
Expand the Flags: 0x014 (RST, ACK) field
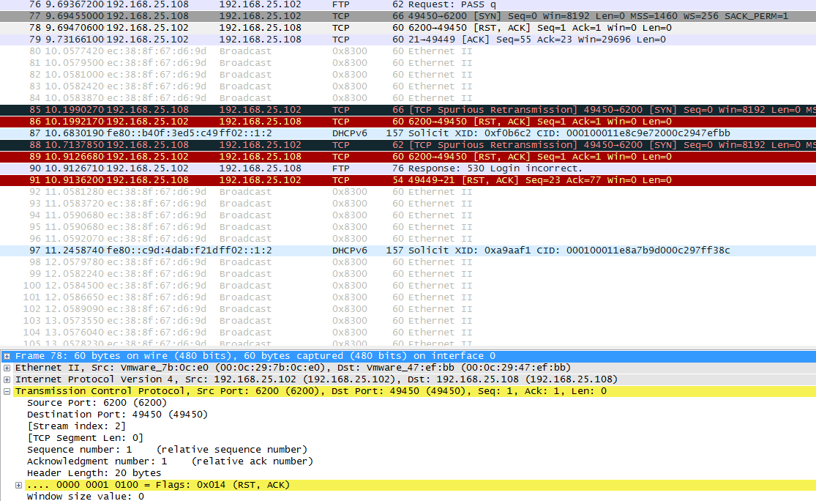(x=19, y=485)
